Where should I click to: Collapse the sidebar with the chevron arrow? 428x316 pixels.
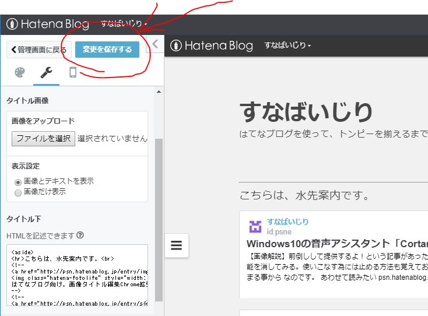[x=155, y=44]
